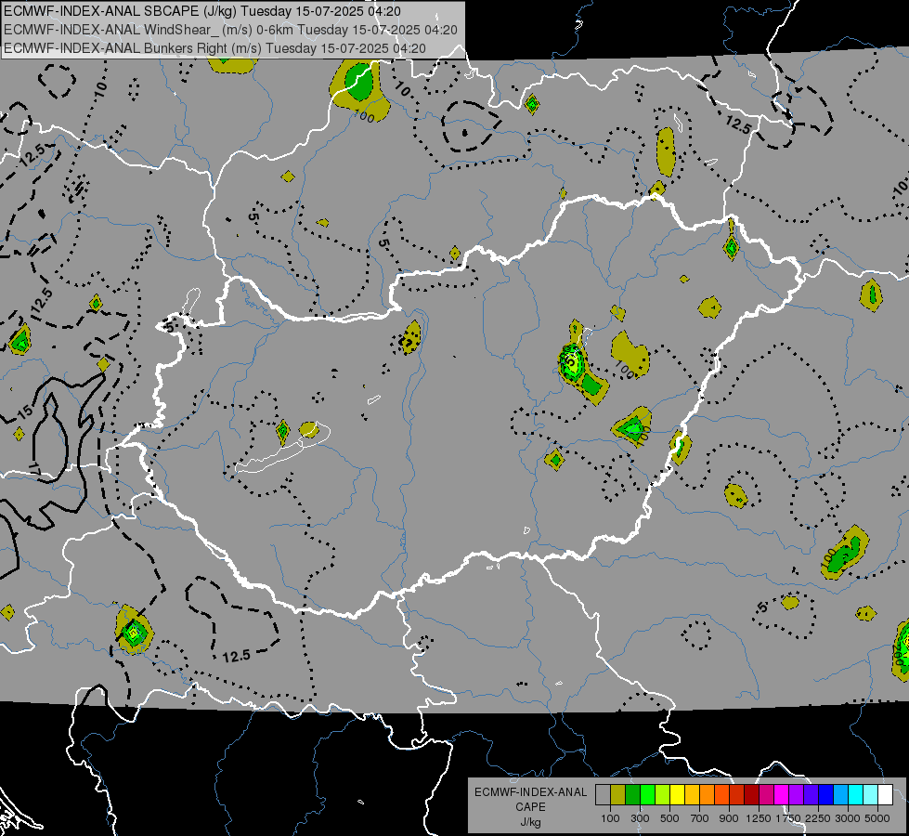Screen dimensions: 909x836
Task: Click ECMWF-INDEX-ANAL text in the legend box
Action: click(531, 792)
